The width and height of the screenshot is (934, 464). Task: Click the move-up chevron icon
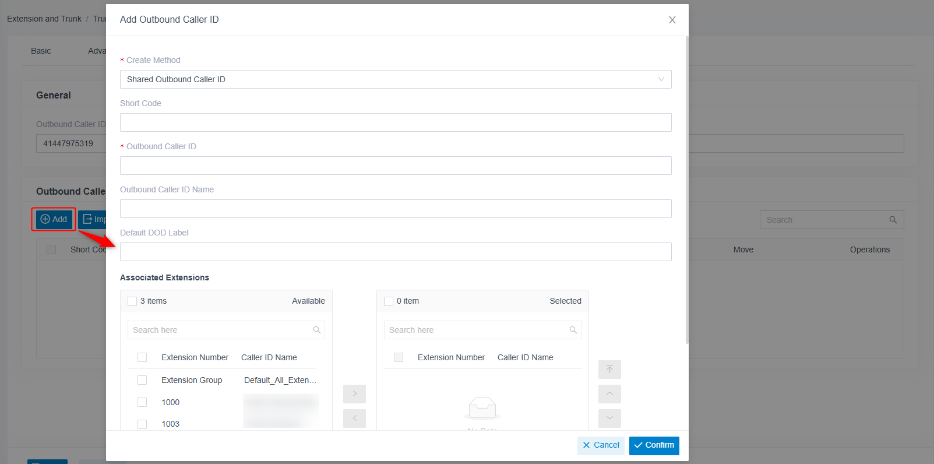(x=609, y=394)
